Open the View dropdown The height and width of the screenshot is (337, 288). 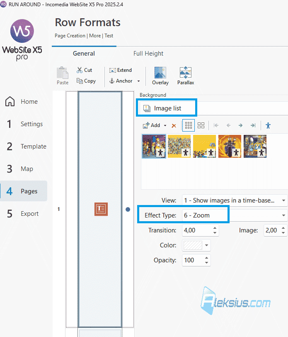point(235,200)
